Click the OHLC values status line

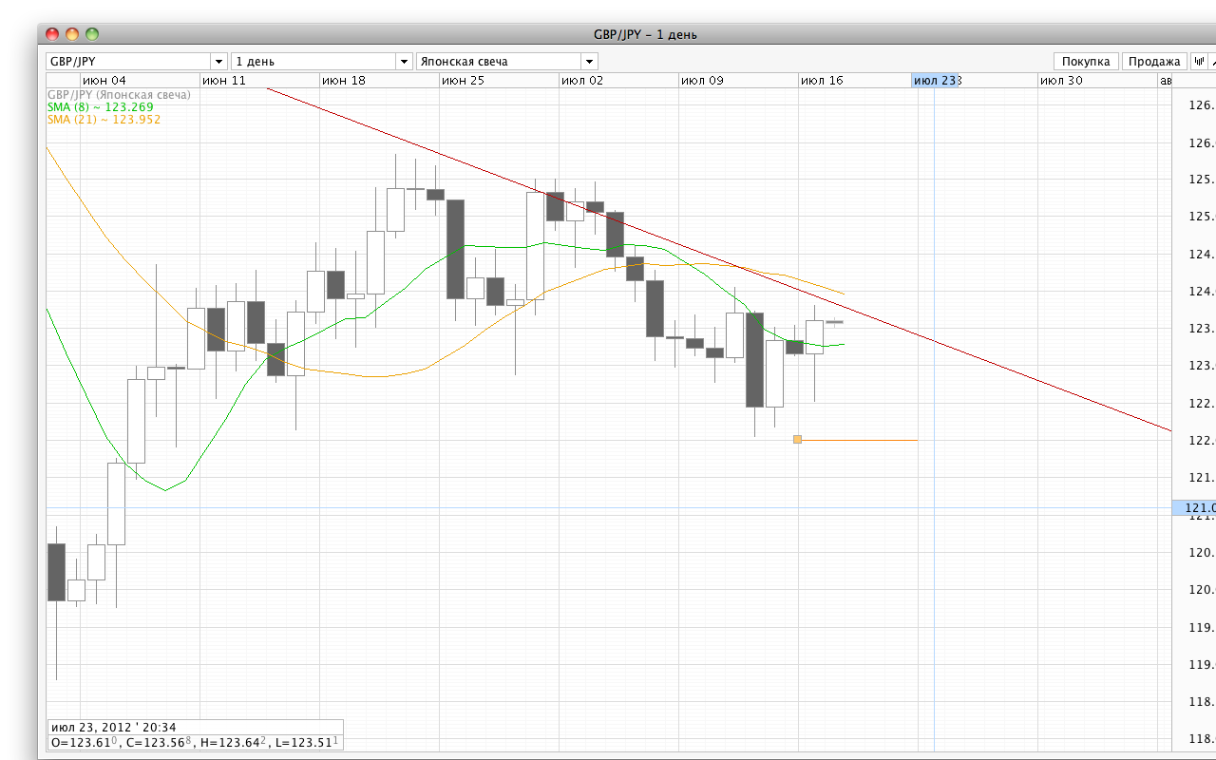195,742
